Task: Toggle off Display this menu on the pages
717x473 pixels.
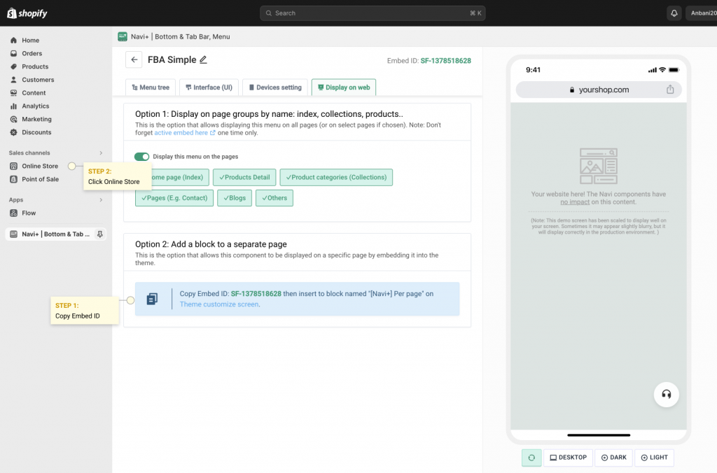Action: point(141,157)
